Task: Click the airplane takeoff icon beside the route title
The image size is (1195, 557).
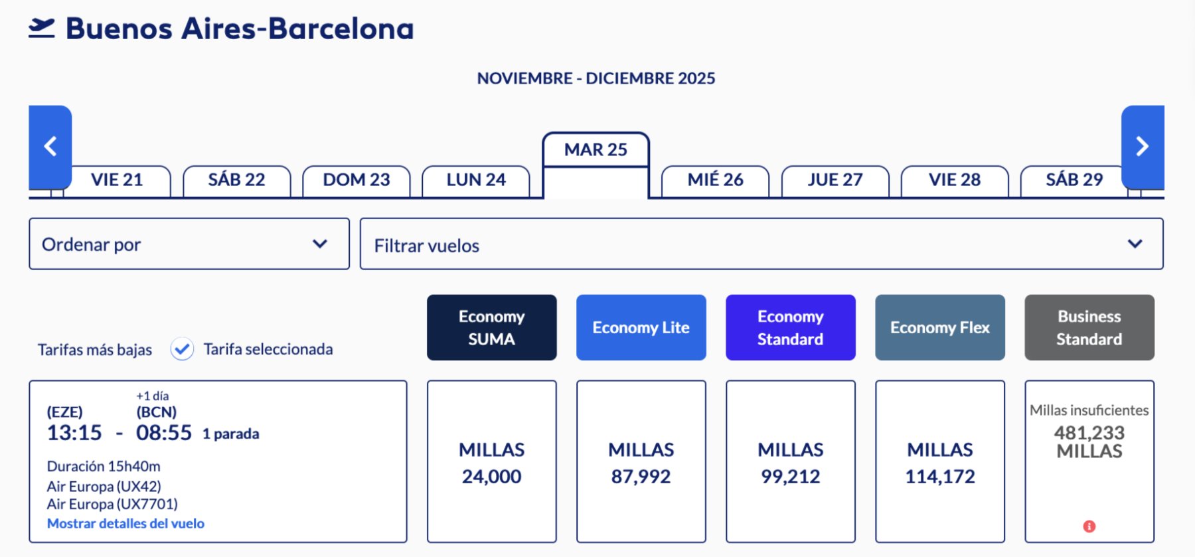Action: tap(41, 29)
